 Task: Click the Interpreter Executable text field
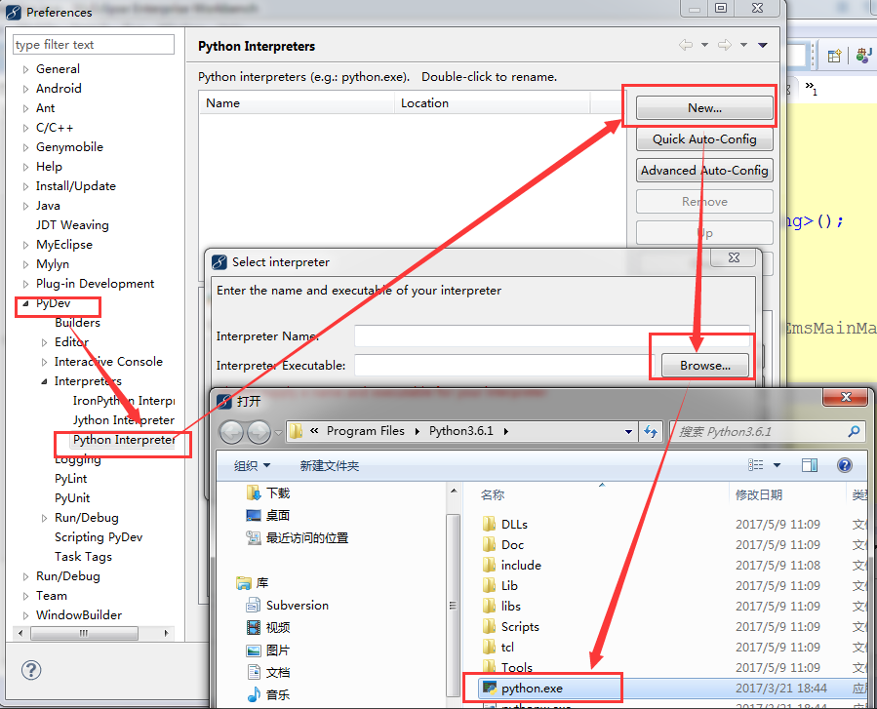tap(503, 366)
